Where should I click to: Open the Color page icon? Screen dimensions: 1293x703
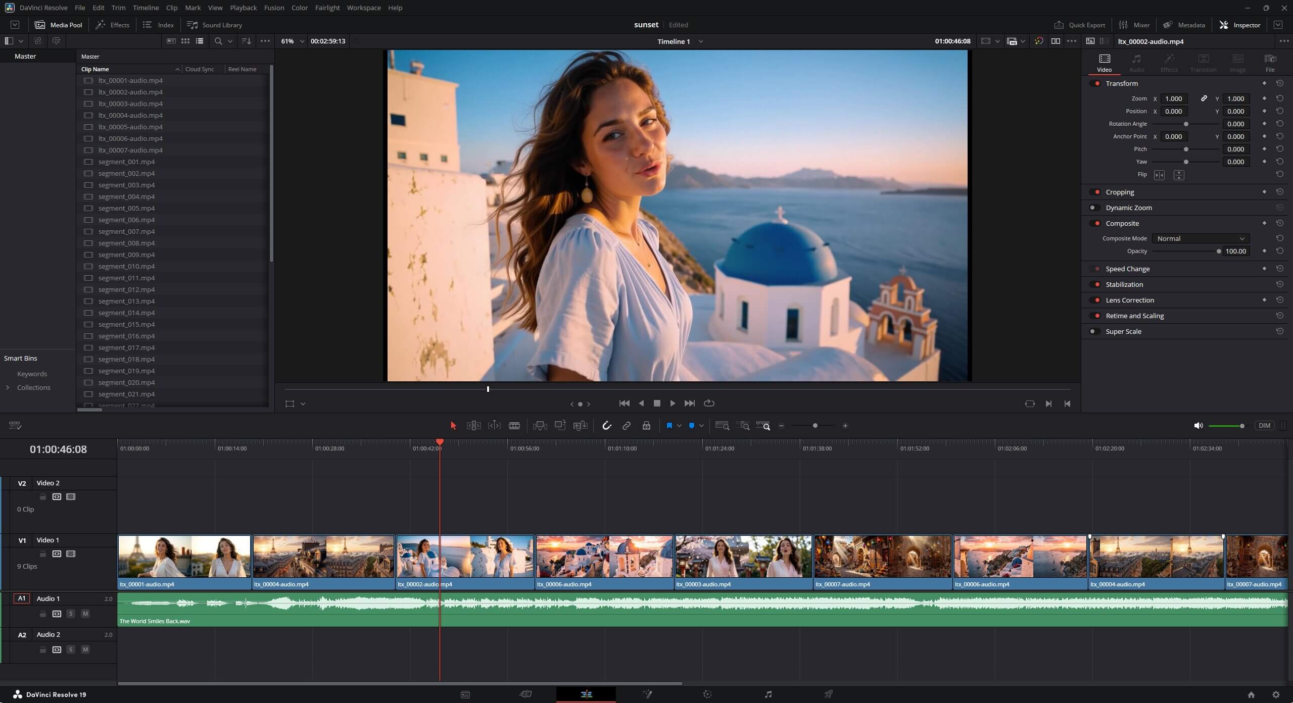[707, 694]
